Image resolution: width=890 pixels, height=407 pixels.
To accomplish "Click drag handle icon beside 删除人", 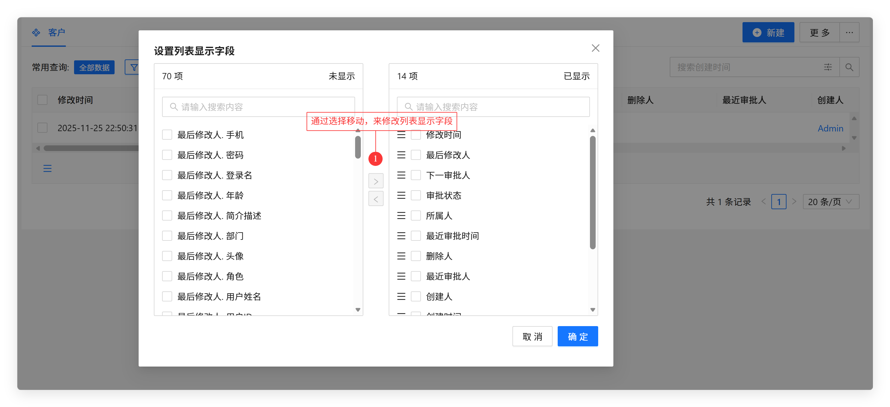I will coord(401,256).
